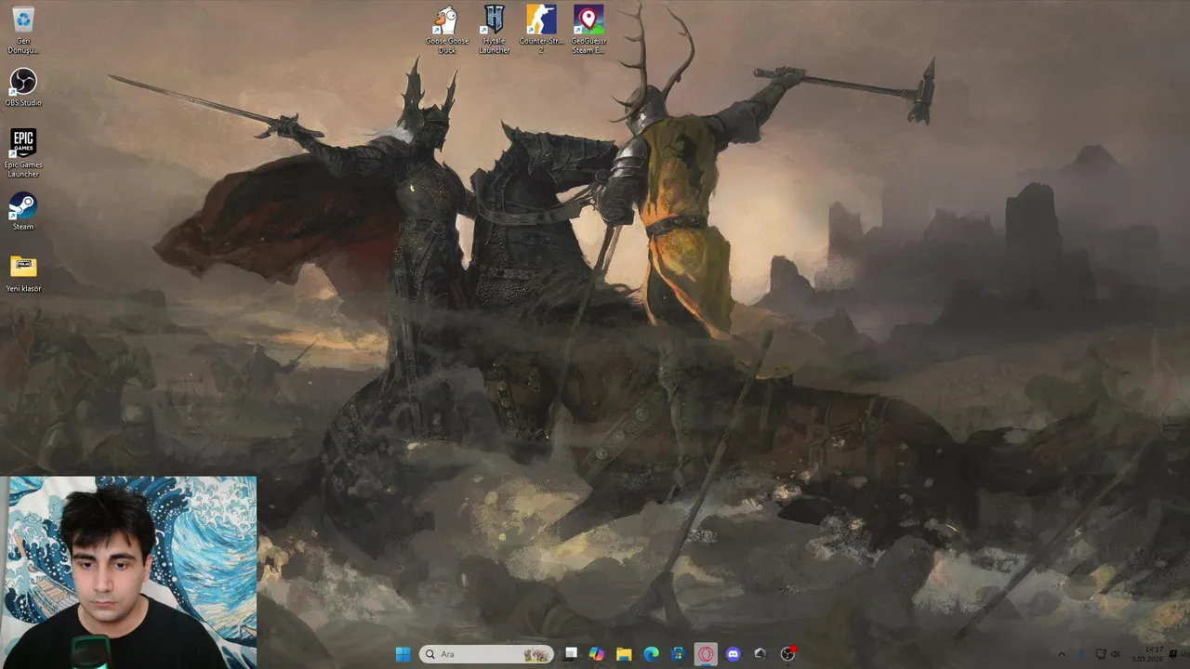Select the Epic Games Launcher desktop icon
The width and height of the screenshot is (1190, 669).
[x=23, y=153]
